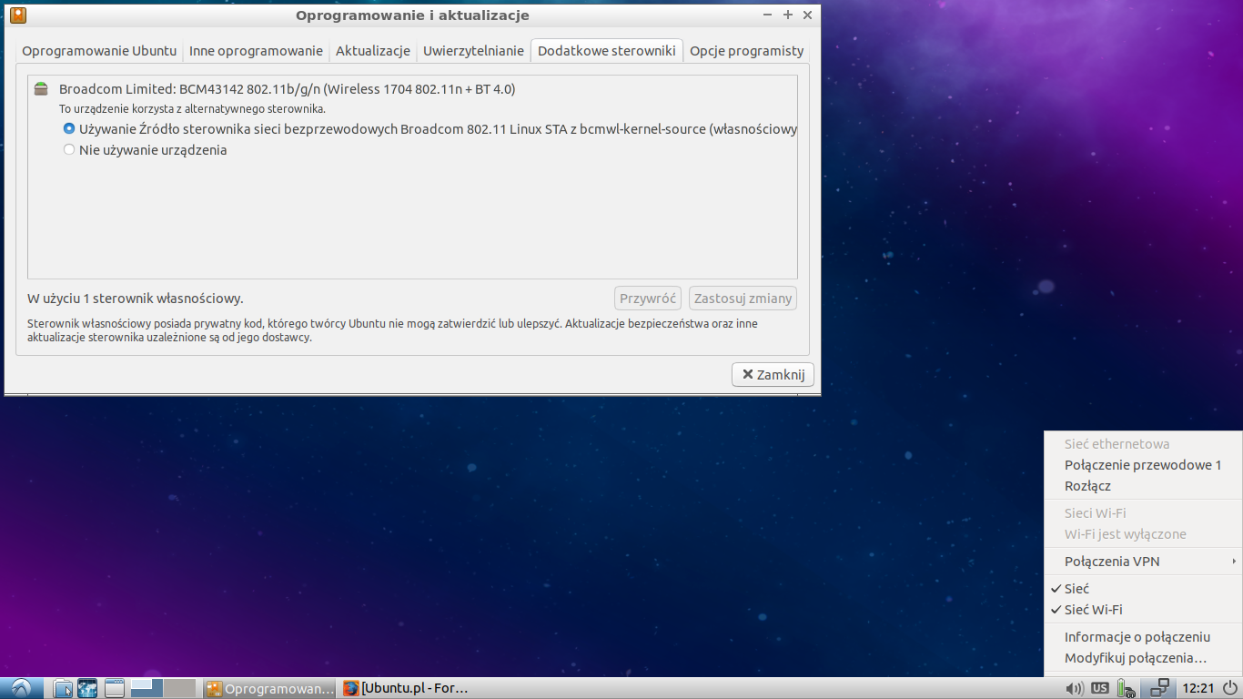
Task: Click the US keyboard layout indicator
Action: point(1100,688)
